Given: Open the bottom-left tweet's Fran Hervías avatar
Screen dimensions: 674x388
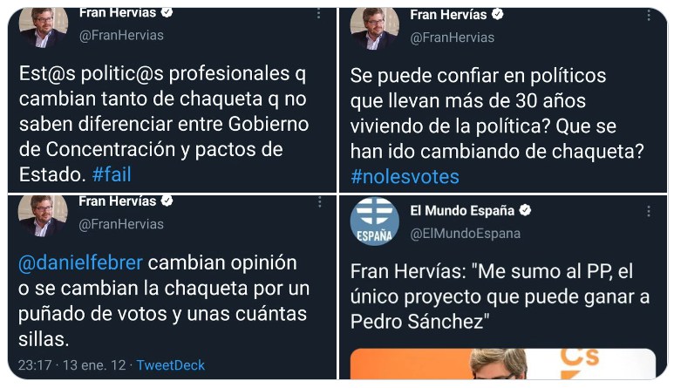Looking at the screenshot, I should tap(43, 215).
